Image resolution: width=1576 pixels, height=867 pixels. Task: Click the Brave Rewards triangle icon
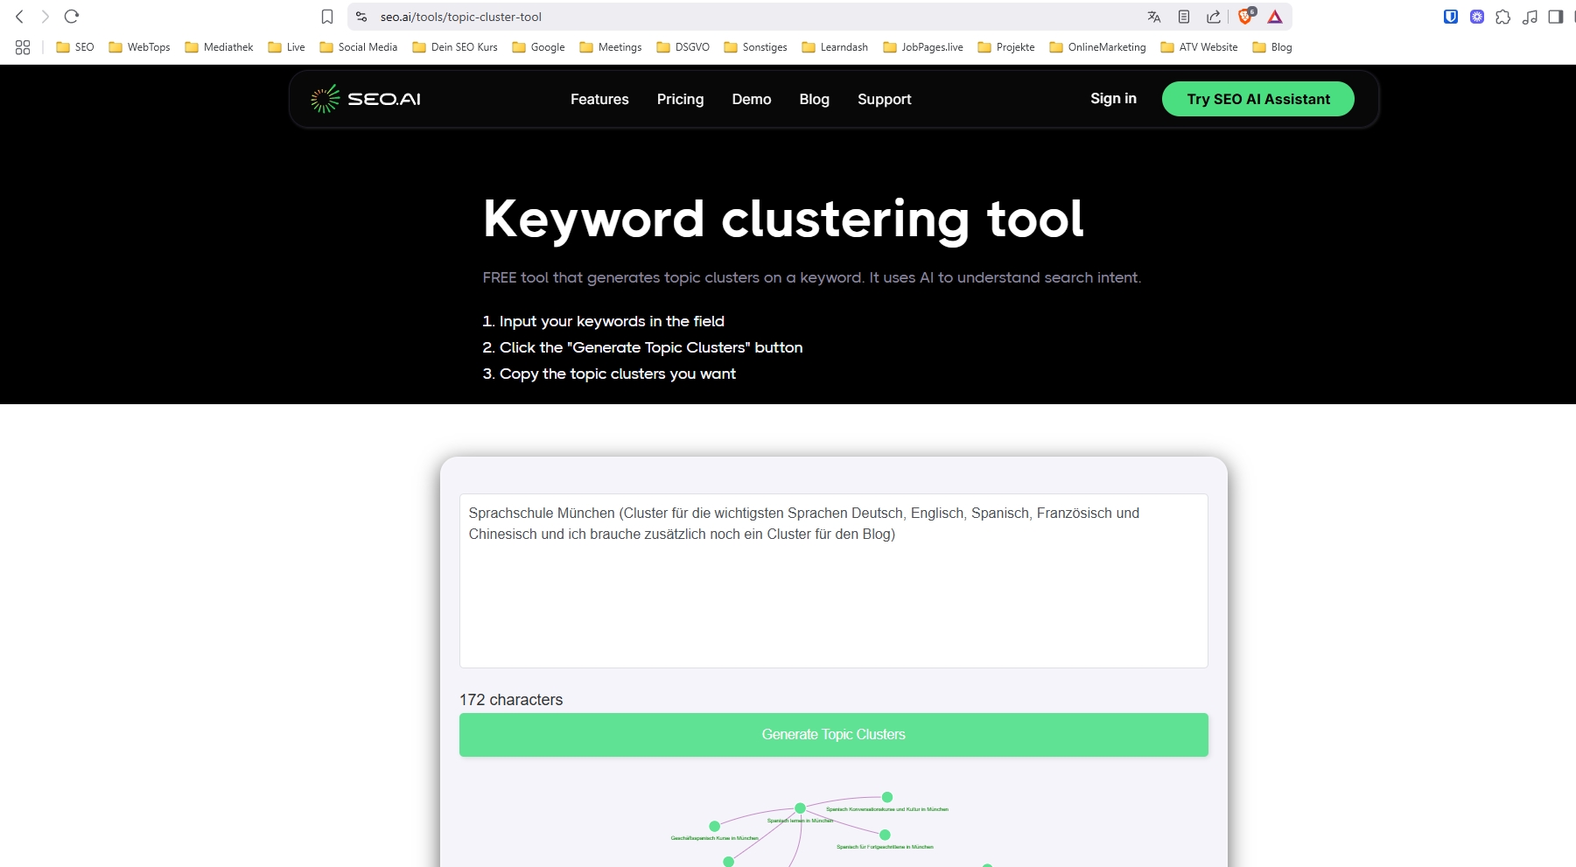[x=1275, y=17]
